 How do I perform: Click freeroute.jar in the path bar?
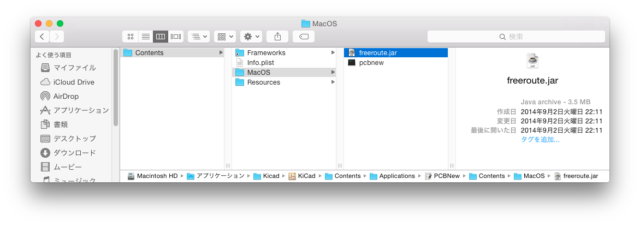(x=576, y=176)
